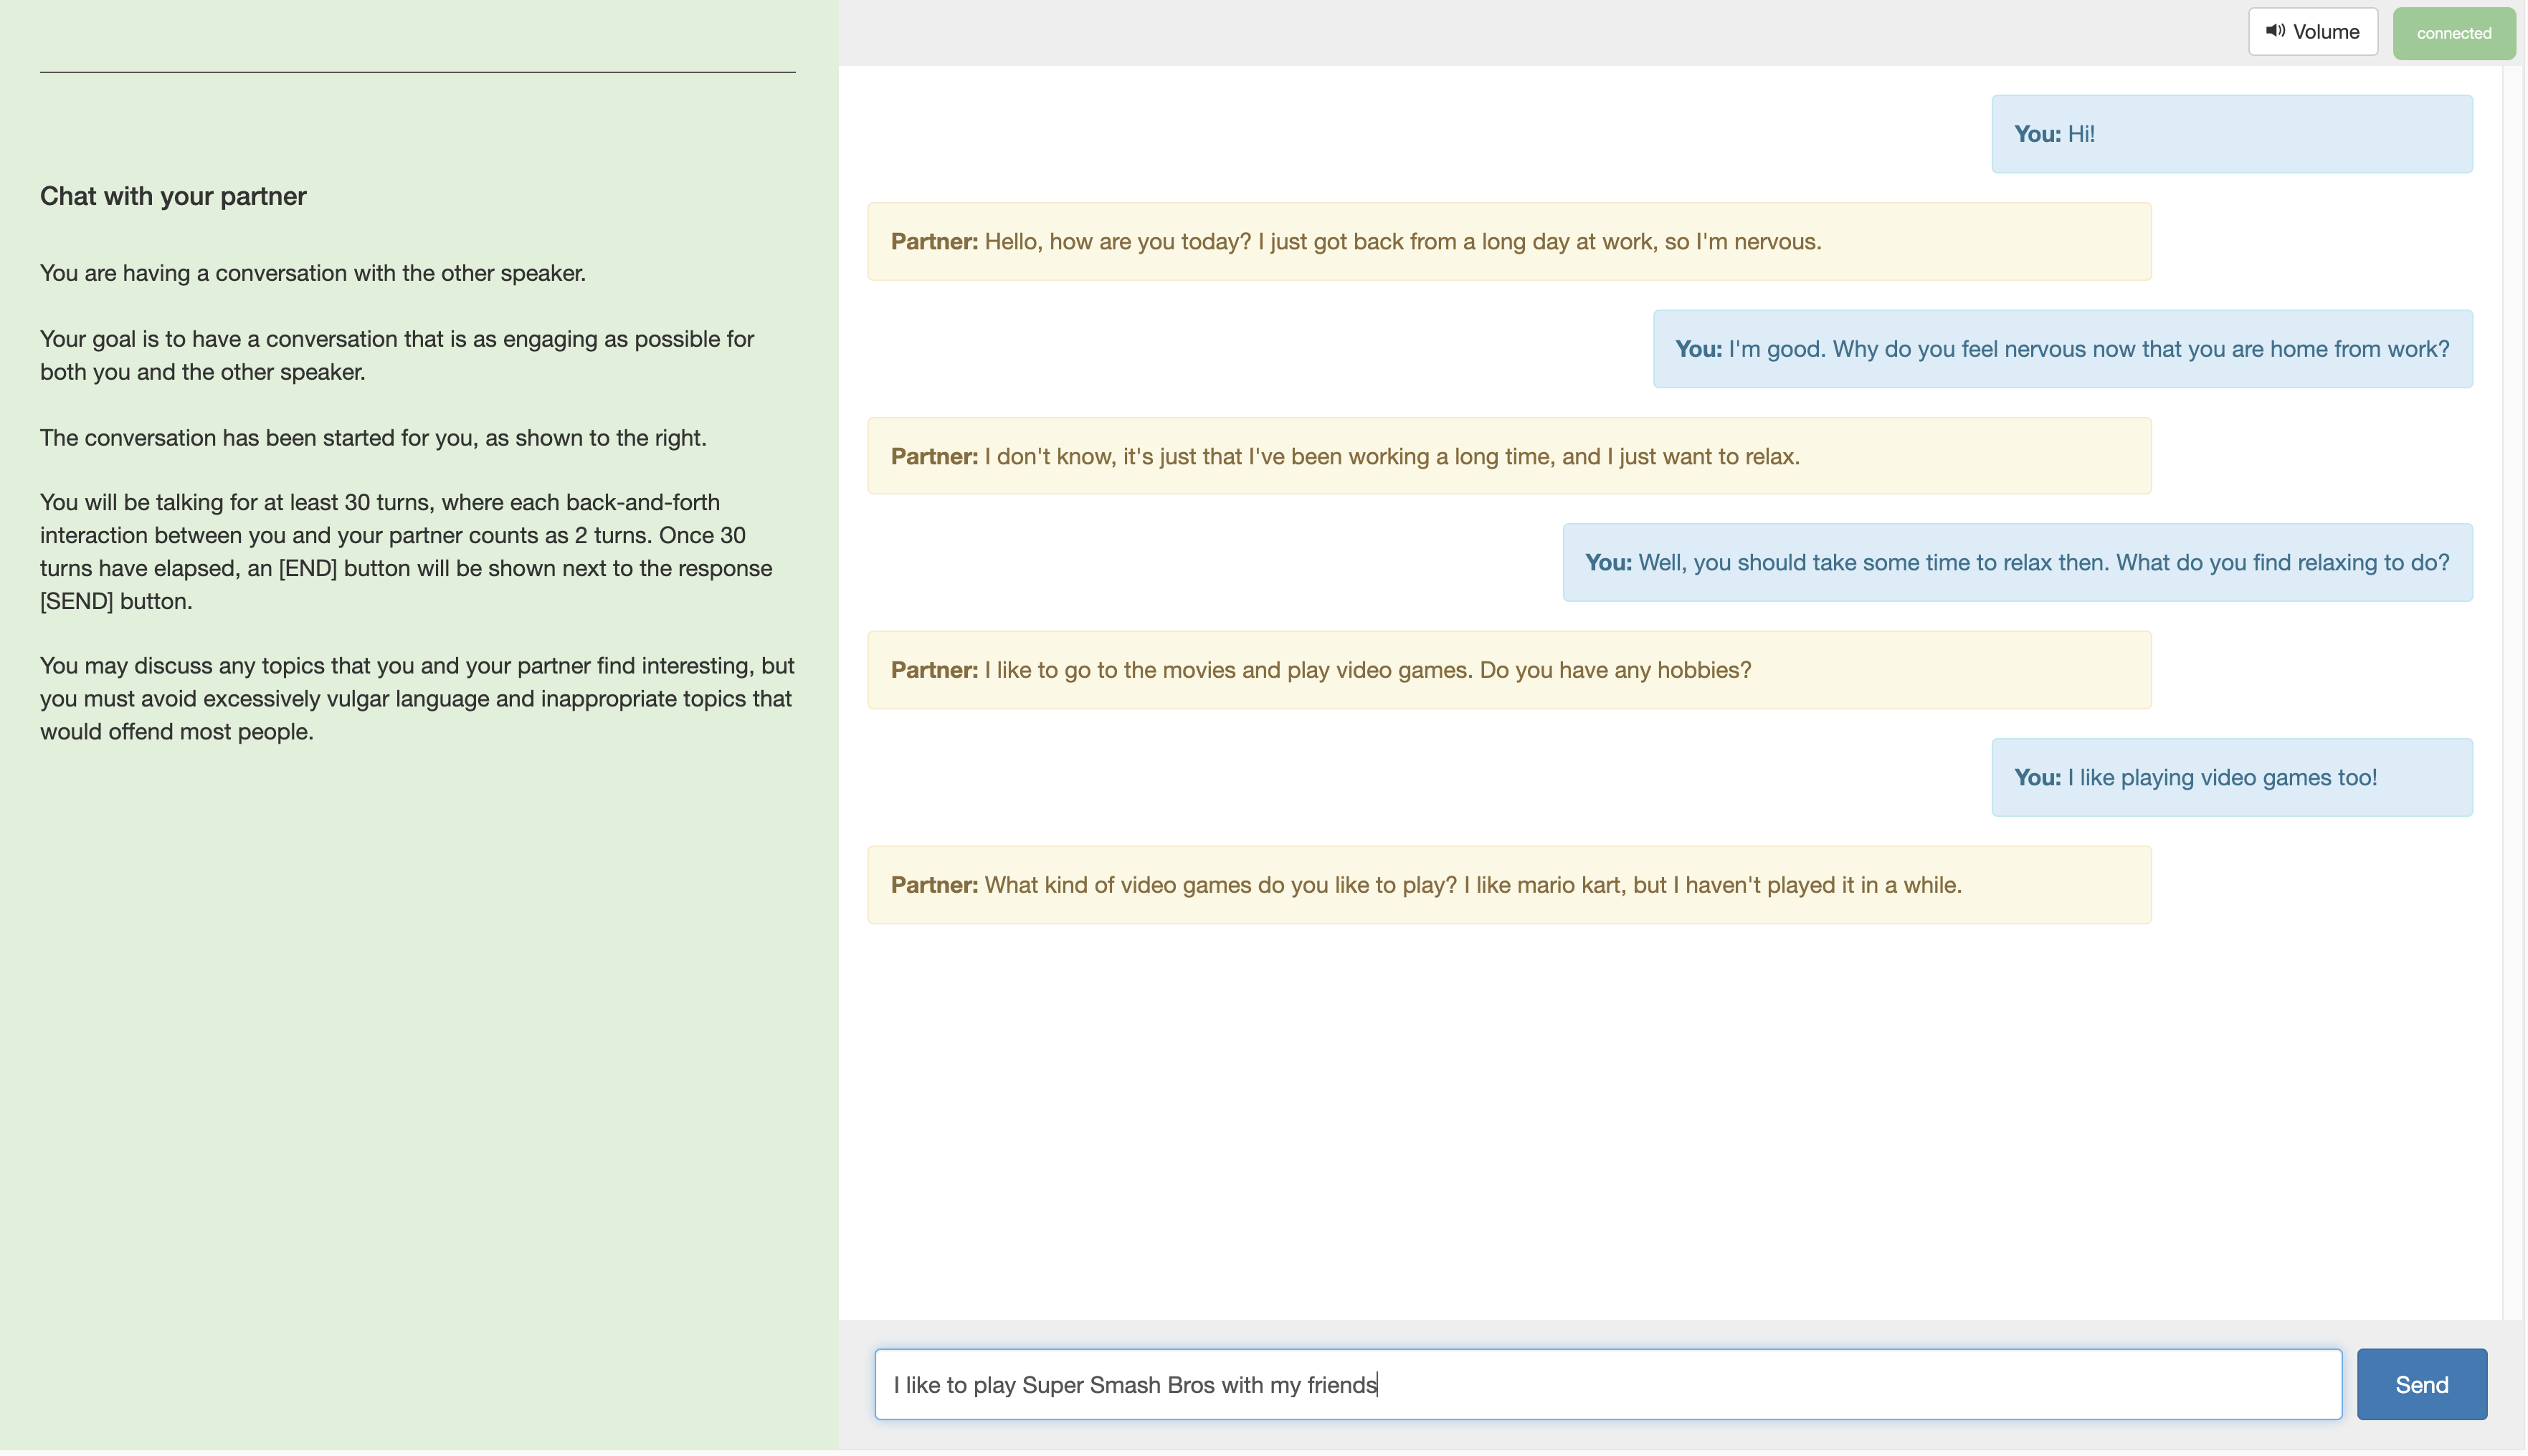
Task: Click the green connected status indicator
Action: click(2454, 34)
